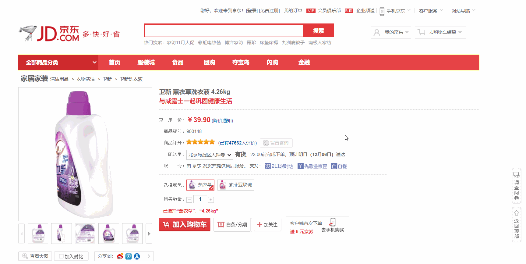This screenshot has width=526, height=264.
Task: Click the magnifier icon in 查看大图
Action: pyautogui.click(x=25, y=256)
